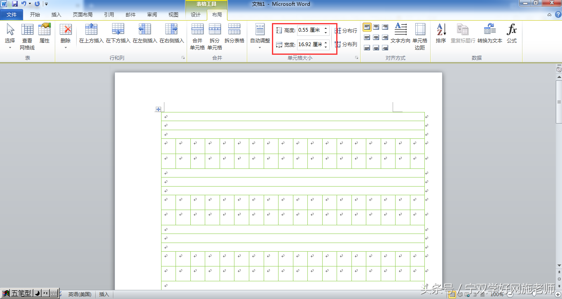
Task: Click 分布列 (Distribute Columns)
Action: [346, 44]
